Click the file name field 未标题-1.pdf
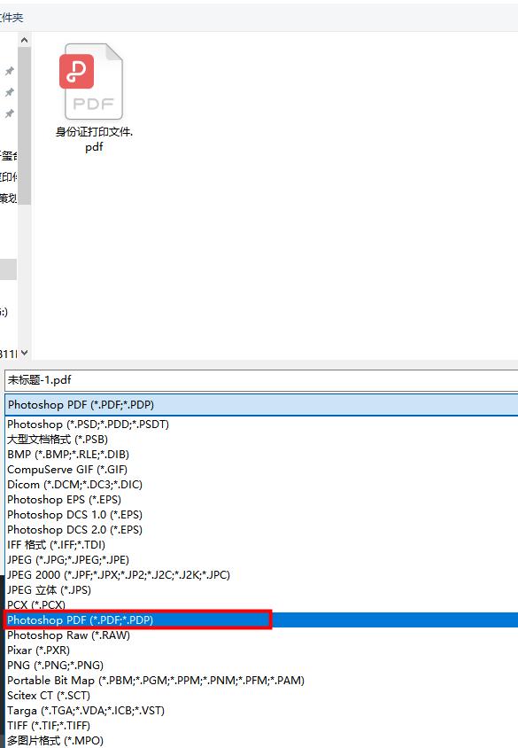518x748 pixels. [x=261, y=380]
